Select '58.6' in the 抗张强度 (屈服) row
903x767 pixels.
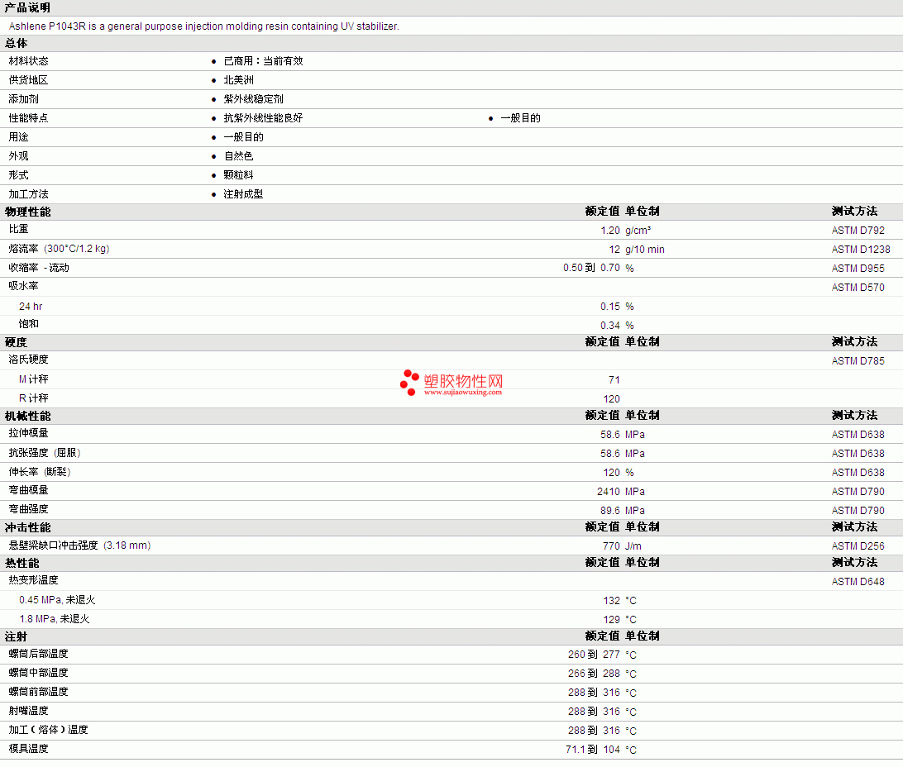(610, 454)
